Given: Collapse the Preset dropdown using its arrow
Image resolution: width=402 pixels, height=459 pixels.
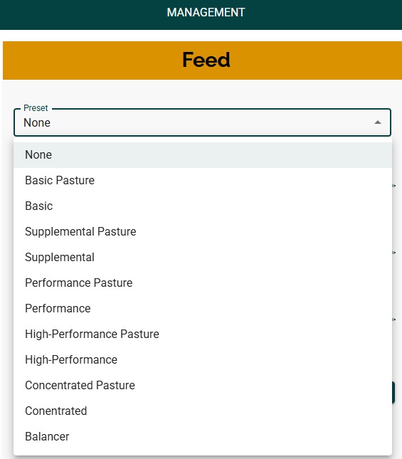Looking at the screenshot, I should pyautogui.click(x=377, y=122).
